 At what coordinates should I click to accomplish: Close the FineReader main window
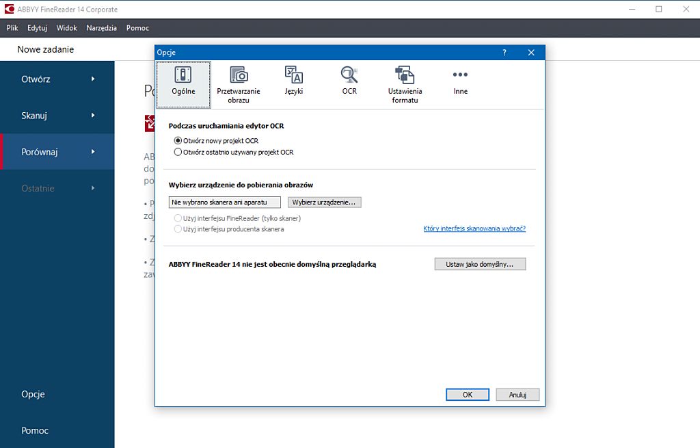[686, 9]
